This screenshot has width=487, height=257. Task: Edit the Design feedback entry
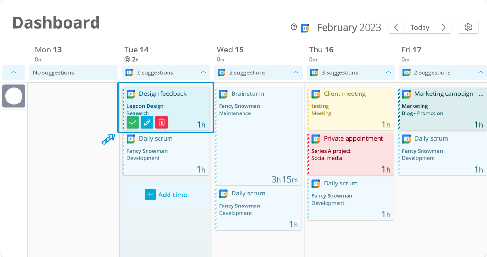tap(147, 123)
